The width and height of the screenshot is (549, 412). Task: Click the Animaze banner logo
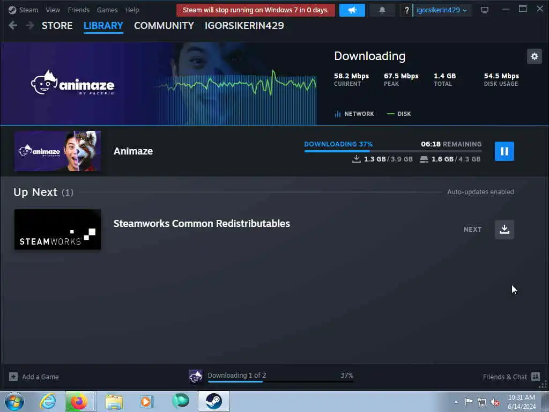coord(72,83)
